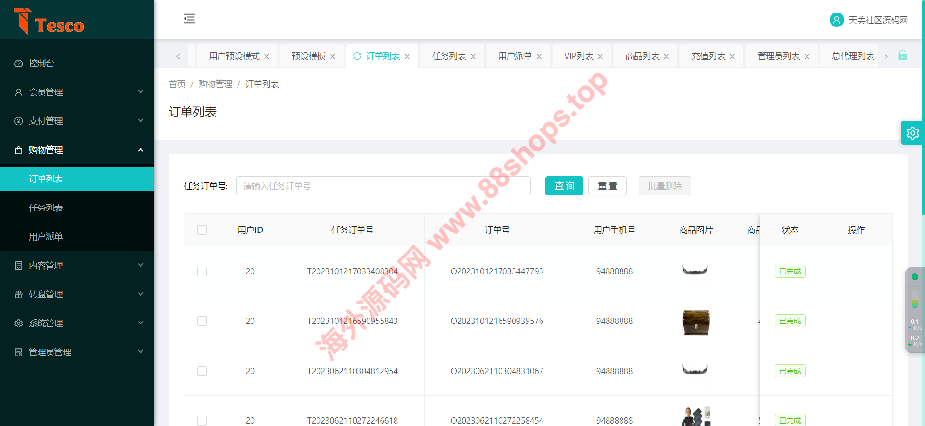Open the settings gear panel

click(x=912, y=133)
